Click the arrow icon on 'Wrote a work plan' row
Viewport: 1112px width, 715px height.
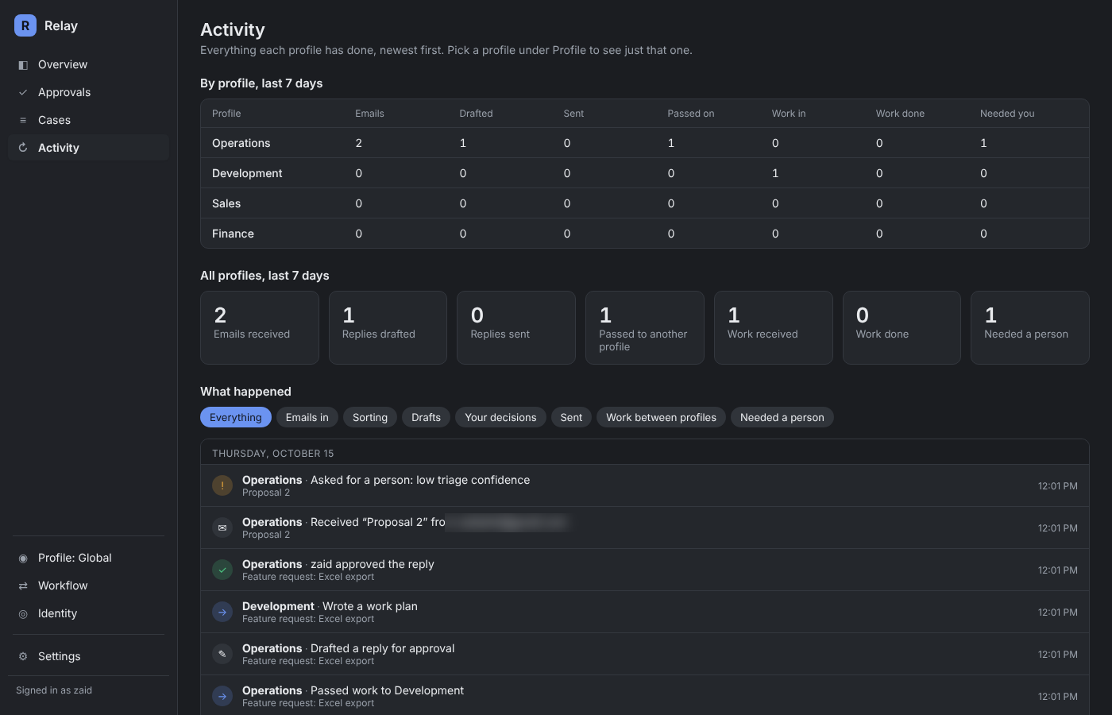tap(222, 612)
